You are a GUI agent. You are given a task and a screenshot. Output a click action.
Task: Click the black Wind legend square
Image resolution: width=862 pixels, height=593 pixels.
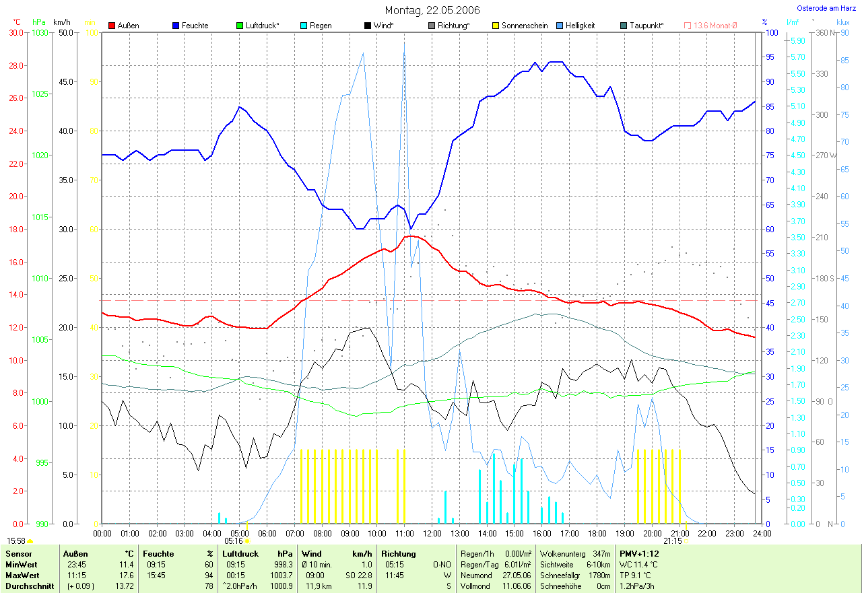[x=368, y=26]
